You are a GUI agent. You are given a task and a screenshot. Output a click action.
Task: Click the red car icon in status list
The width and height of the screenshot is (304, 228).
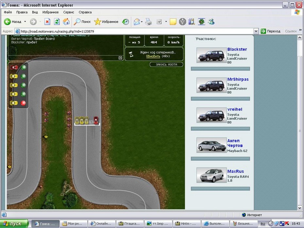[x=14, y=67]
